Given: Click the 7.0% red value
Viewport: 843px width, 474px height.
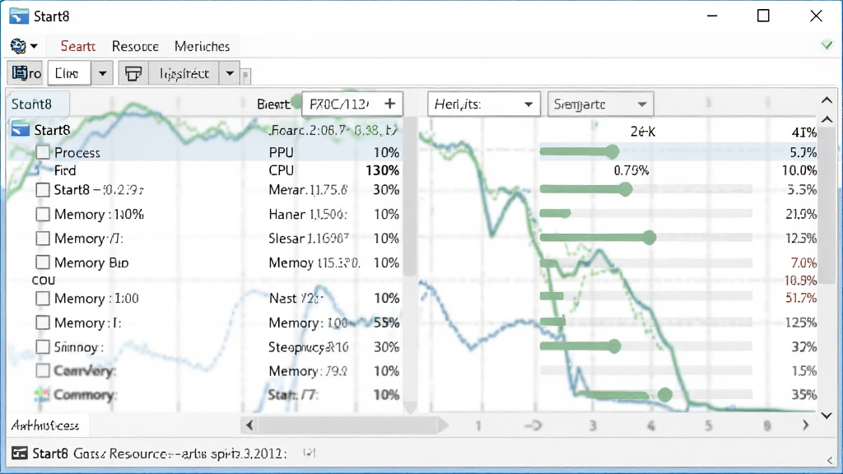Looking at the screenshot, I should [x=803, y=263].
